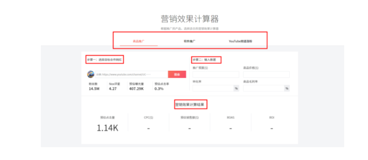The height and width of the screenshot is (160, 368).
Task: Click the red 搜索 search button
Action: point(177,74)
